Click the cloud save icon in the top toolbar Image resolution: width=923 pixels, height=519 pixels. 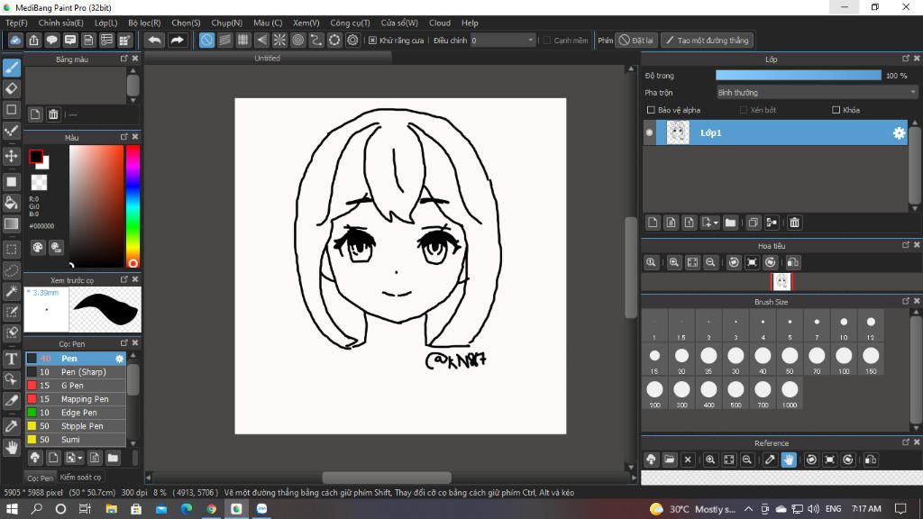[x=15, y=40]
